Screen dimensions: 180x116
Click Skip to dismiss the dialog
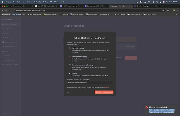68,92
